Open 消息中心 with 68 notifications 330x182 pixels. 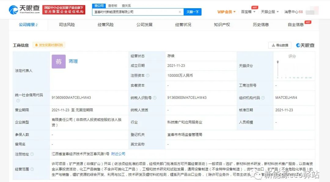coord(293,12)
